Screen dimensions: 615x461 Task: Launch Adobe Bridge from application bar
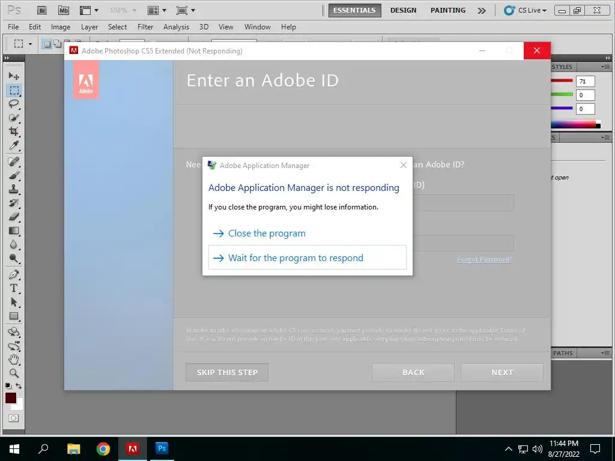click(x=42, y=11)
